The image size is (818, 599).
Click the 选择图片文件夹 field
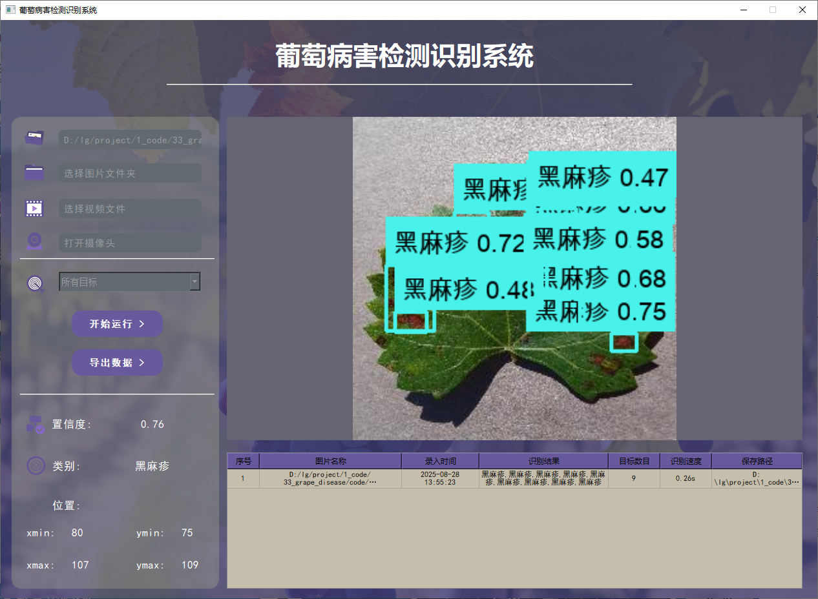130,173
